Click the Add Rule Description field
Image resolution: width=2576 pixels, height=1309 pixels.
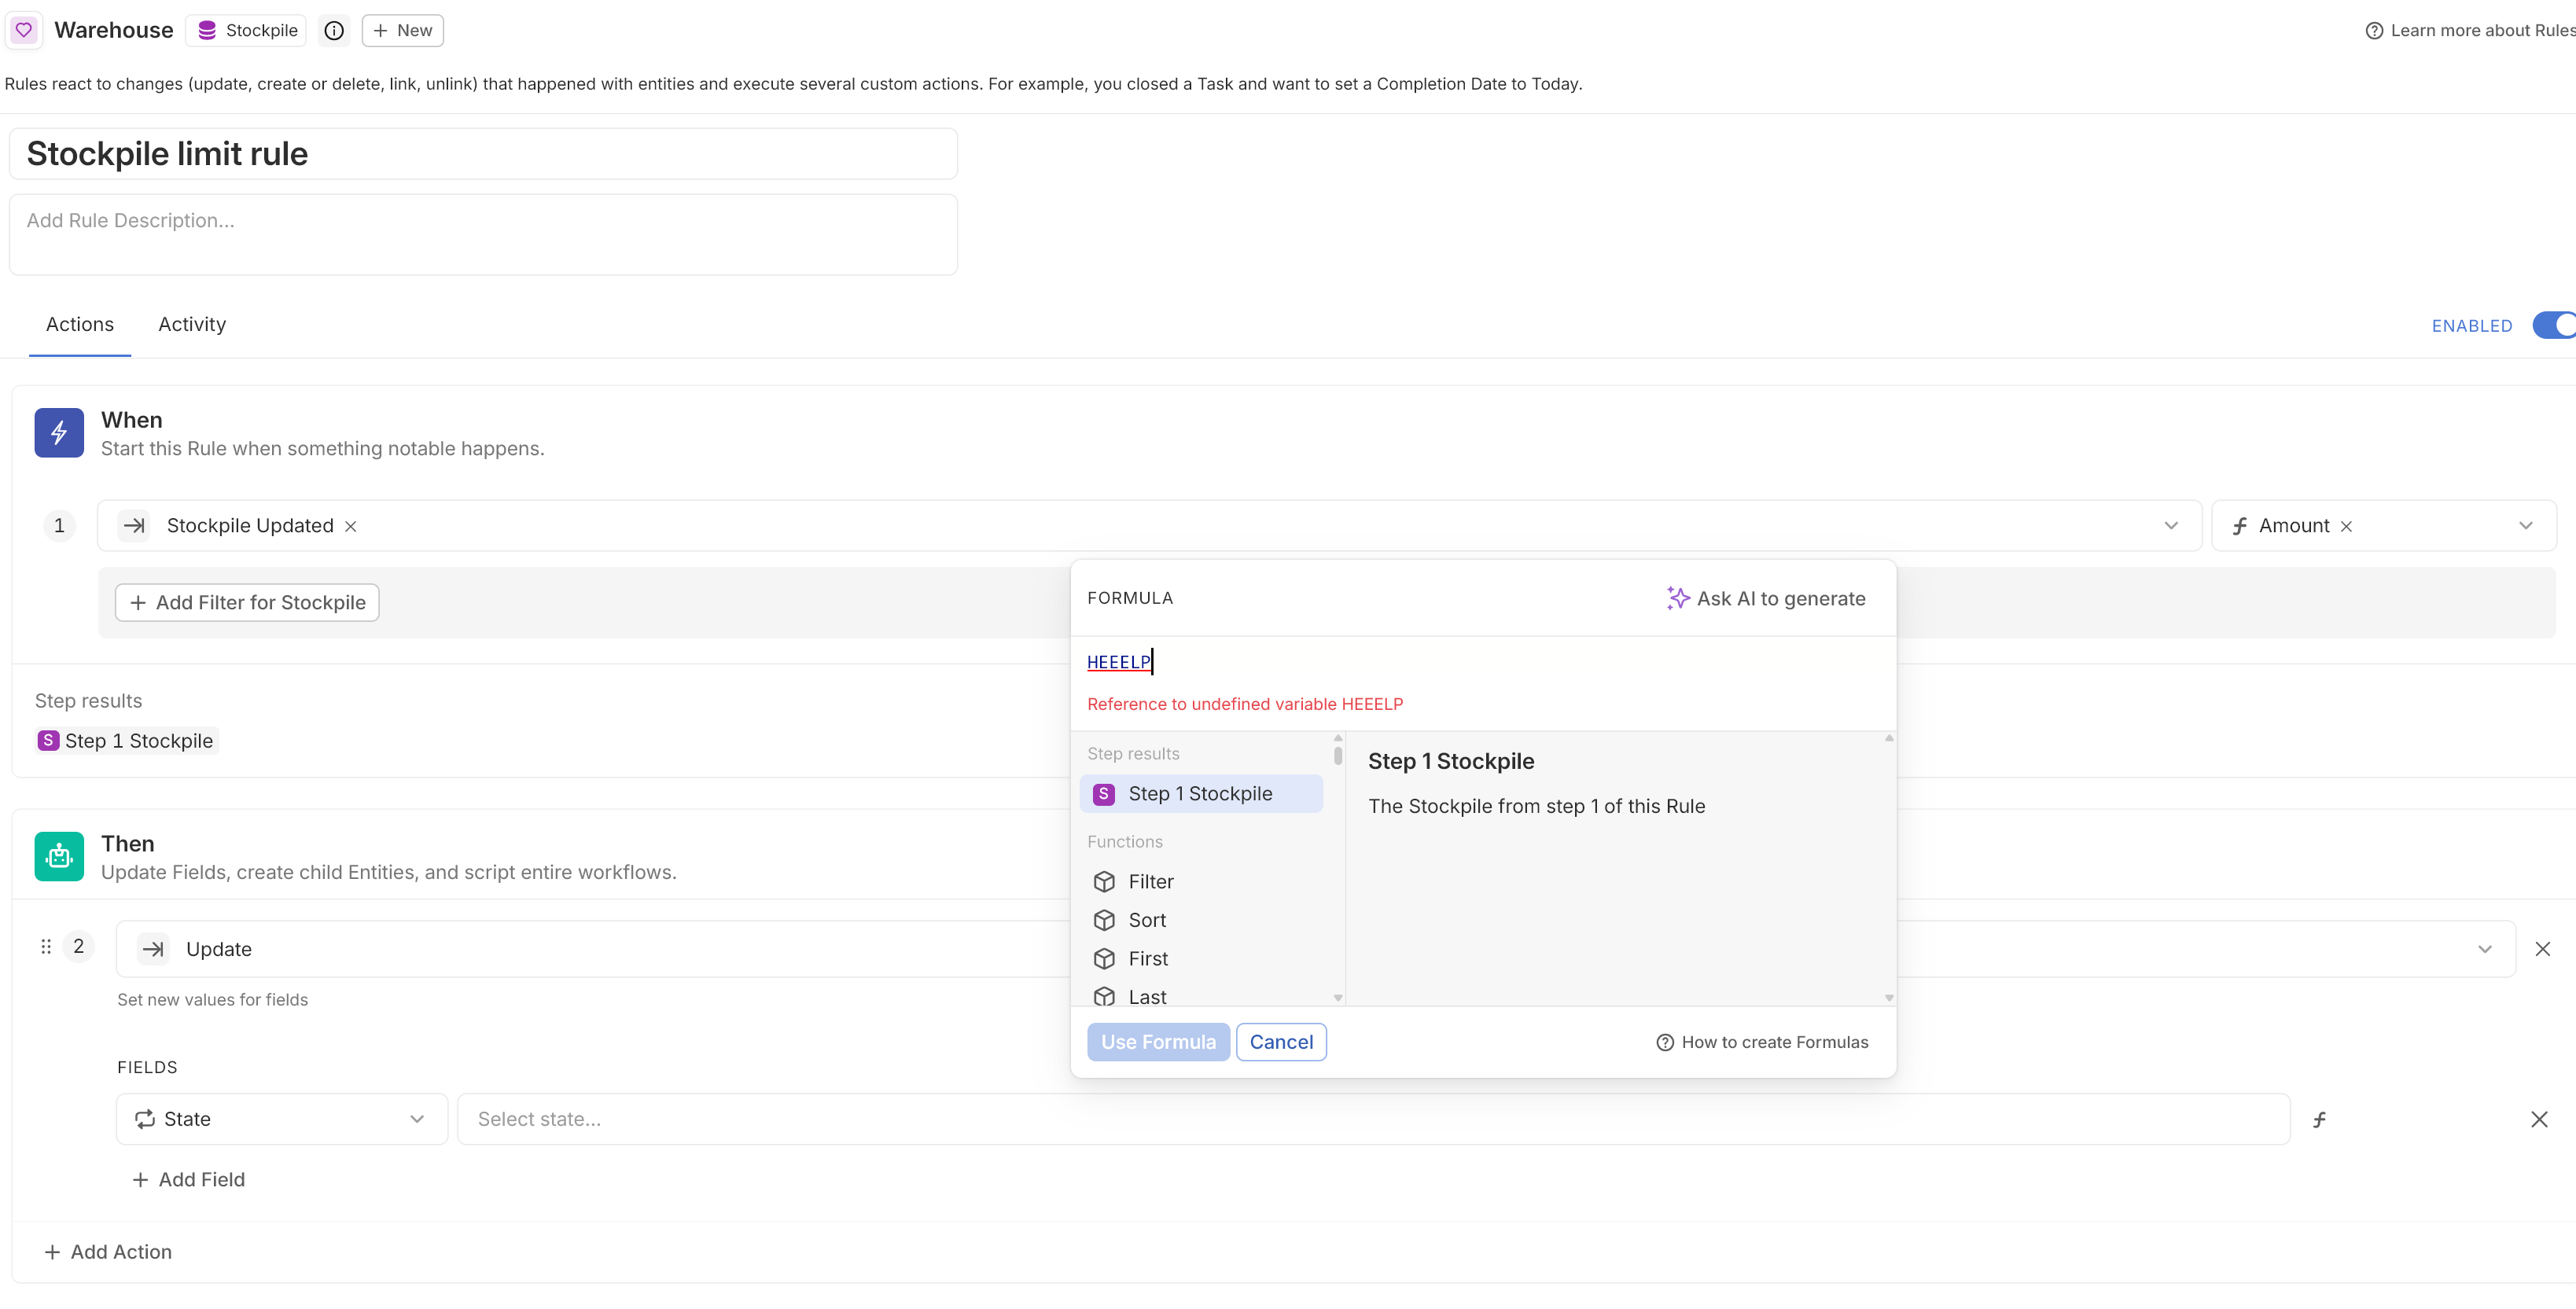483,235
